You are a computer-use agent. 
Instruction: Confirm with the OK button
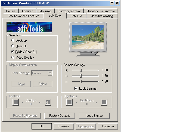42,126
